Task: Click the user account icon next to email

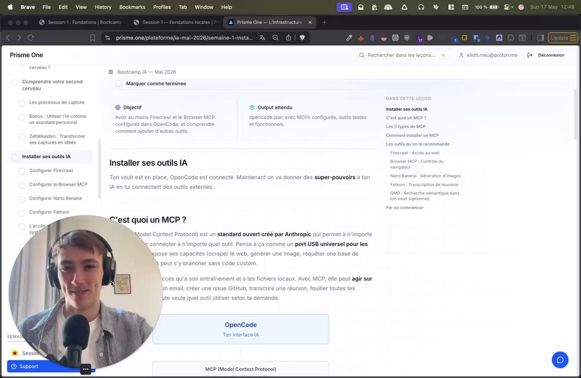Action: click(x=461, y=55)
